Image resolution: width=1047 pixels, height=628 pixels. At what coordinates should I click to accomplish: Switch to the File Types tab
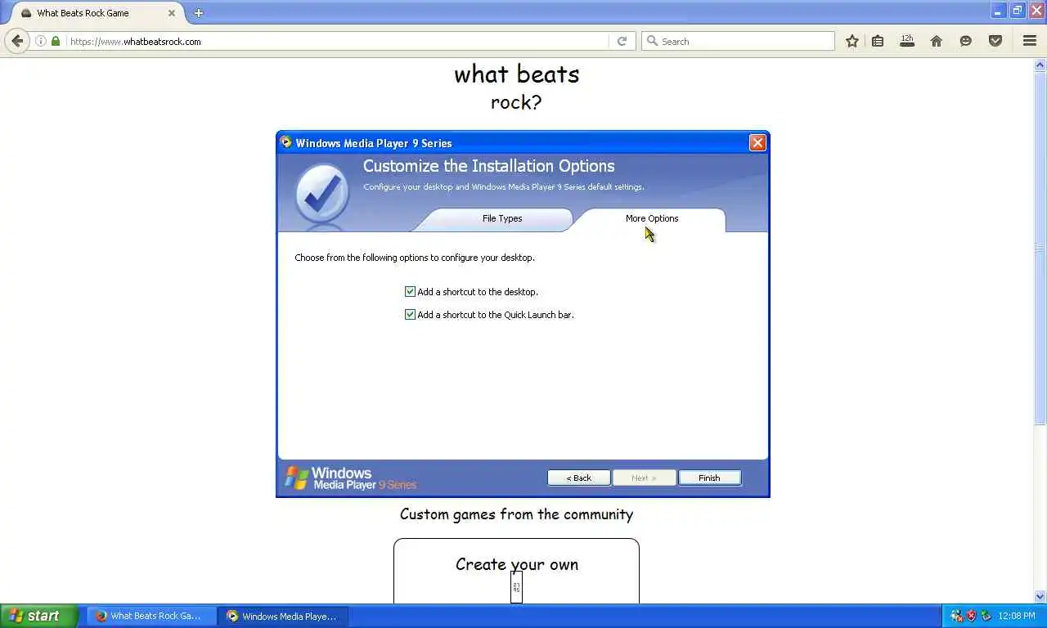(501, 219)
